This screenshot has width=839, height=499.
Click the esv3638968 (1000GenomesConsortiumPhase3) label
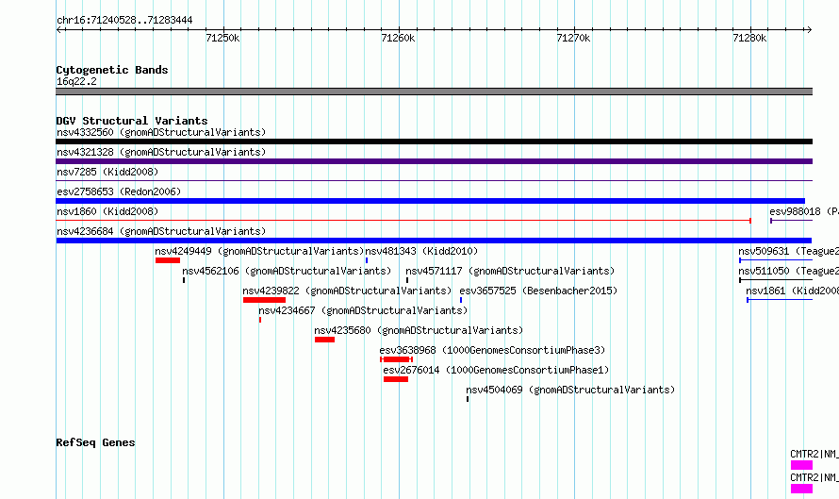tap(492, 350)
